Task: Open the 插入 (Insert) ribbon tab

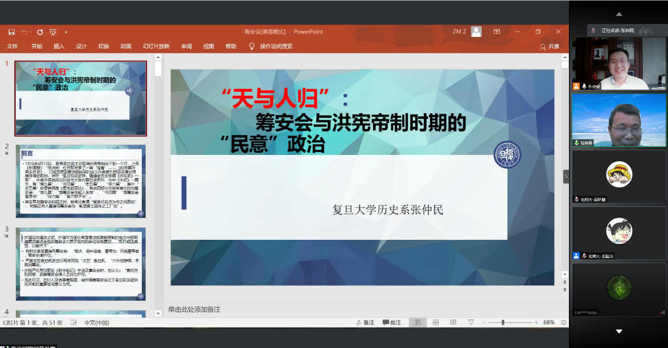Action: (x=59, y=46)
